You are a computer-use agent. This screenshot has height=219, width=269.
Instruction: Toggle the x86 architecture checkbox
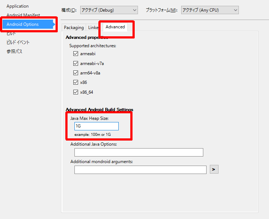(x=76, y=82)
